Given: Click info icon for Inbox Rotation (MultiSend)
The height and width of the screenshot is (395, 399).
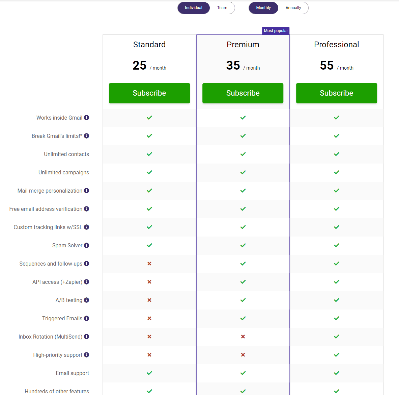Looking at the screenshot, I should [87, 337].
